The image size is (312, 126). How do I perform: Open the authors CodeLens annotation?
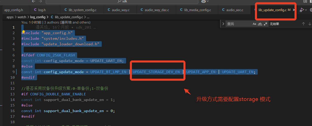[56, 22]
